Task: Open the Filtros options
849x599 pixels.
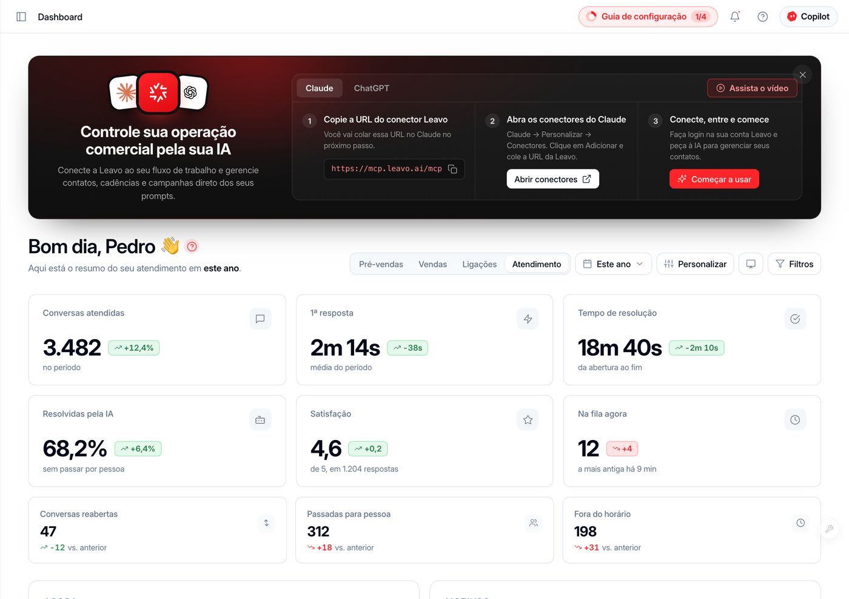Action: (794, 264)
